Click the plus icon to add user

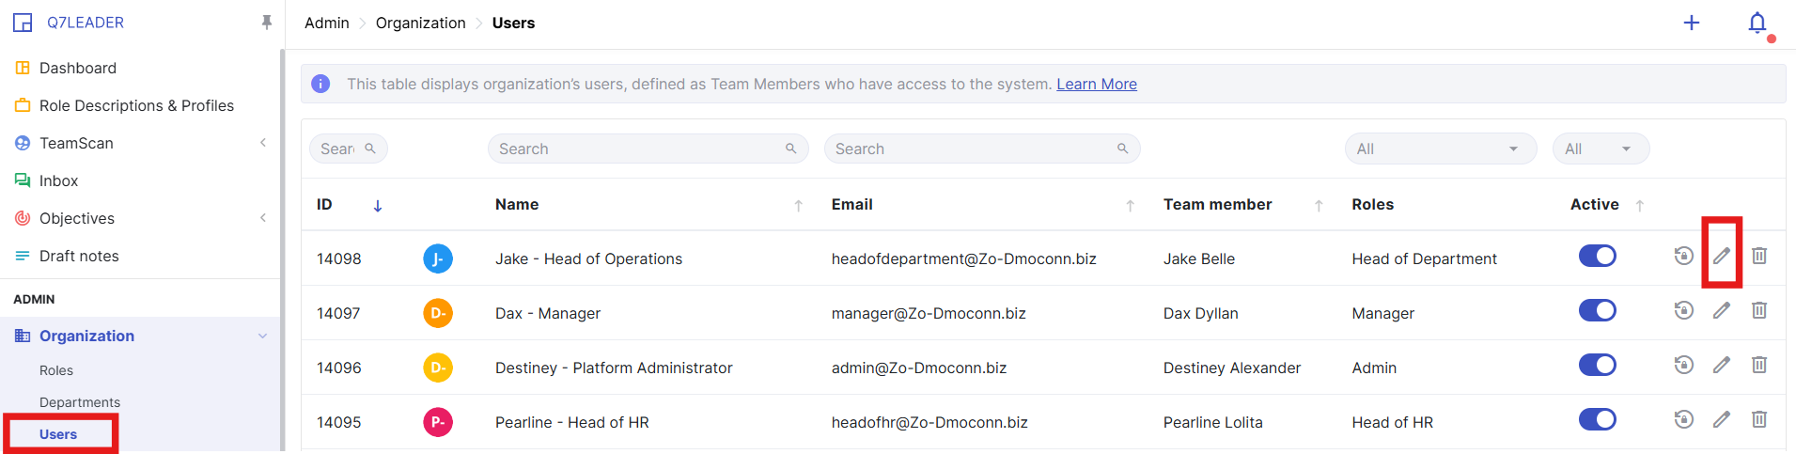(x=1691, y=23)
